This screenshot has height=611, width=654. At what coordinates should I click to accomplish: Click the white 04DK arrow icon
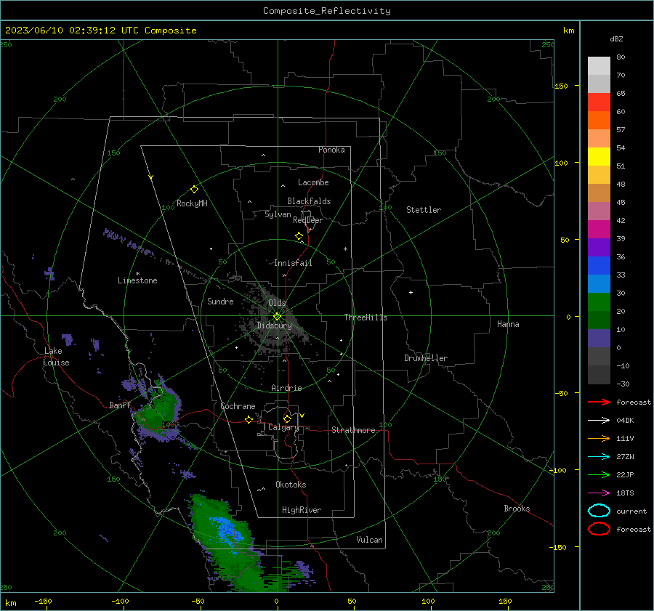[599, 421]
